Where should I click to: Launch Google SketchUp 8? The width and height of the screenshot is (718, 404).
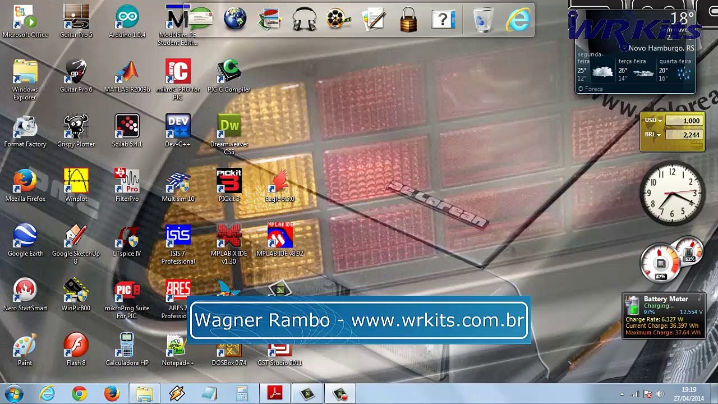(76, 244)
